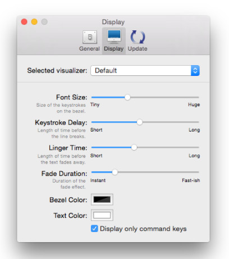Click the Long label under Linger Time

pos(194,156)
